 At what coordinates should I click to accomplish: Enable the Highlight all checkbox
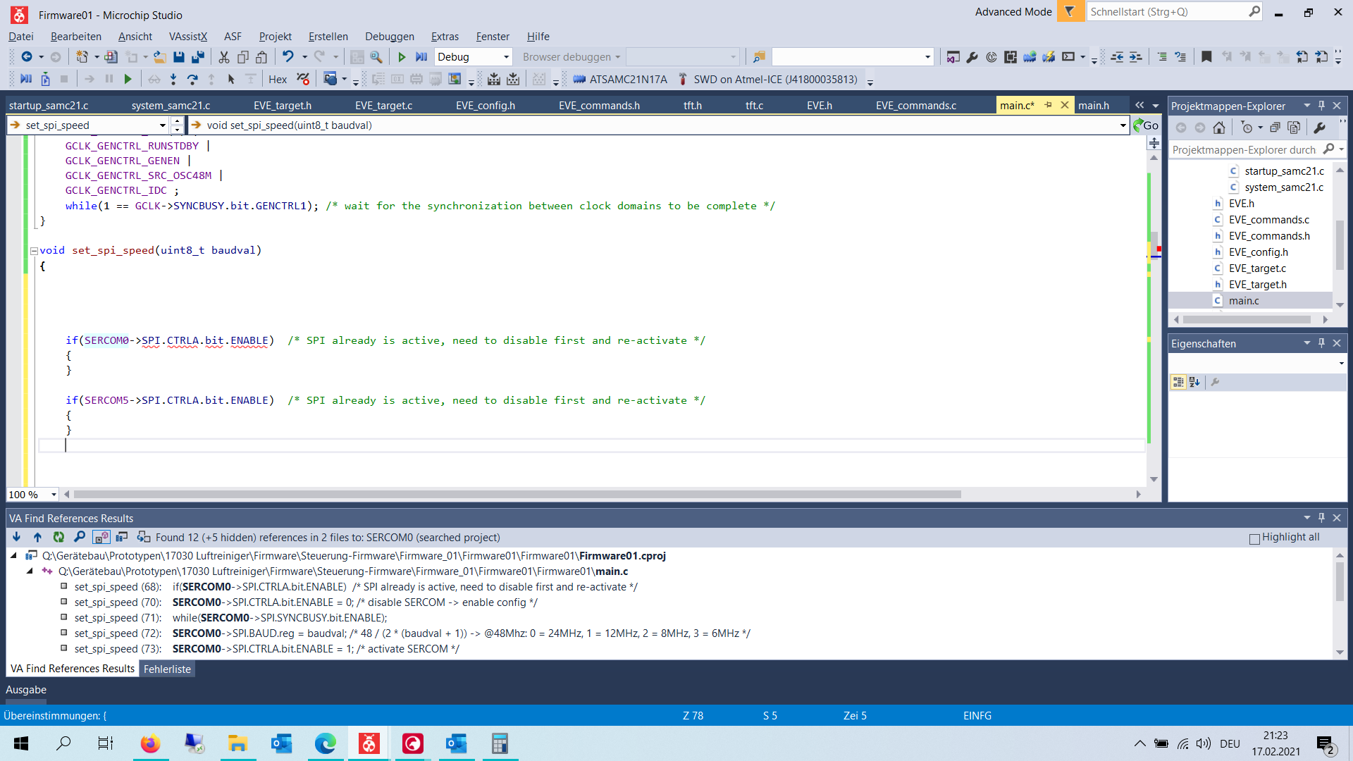pyautogui.click(x=1254, y=539)
